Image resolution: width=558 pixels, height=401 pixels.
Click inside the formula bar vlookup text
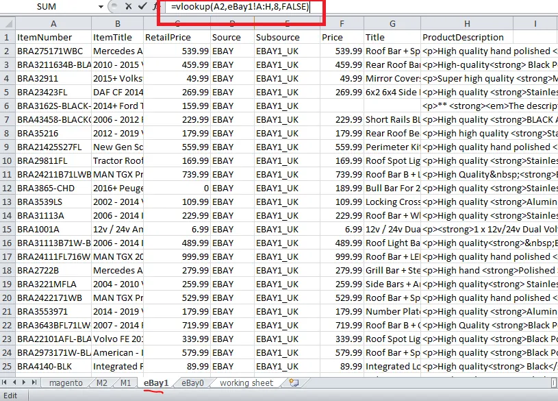pos(240,7)
